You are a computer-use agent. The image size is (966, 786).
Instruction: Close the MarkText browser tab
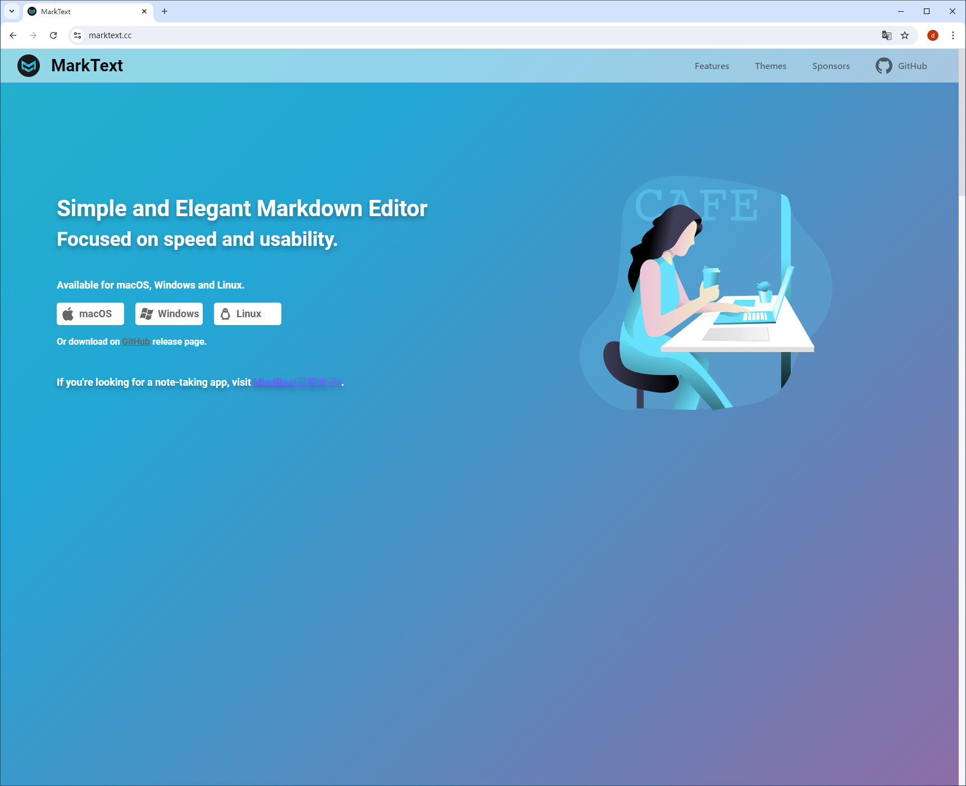click(x=144, y=11)
